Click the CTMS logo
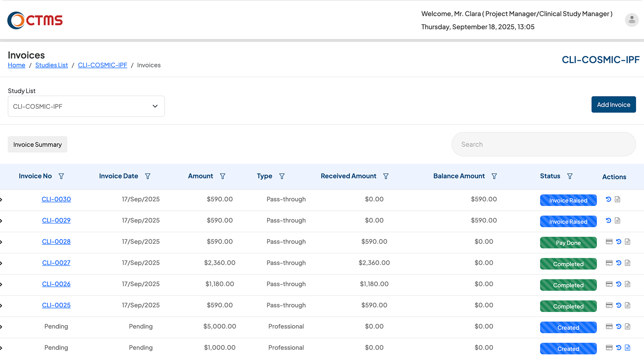Image resolution: width=644 pixels, height=356 pixels. point(35,20)
